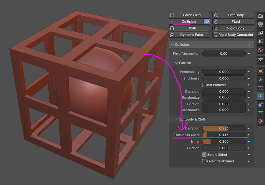Open the Scene properties tab
This screenshot has width=265, height=185.
(260, 41)
